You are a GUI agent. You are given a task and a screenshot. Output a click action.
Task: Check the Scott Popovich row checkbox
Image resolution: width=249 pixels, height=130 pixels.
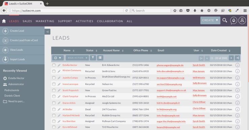(54, 90)
